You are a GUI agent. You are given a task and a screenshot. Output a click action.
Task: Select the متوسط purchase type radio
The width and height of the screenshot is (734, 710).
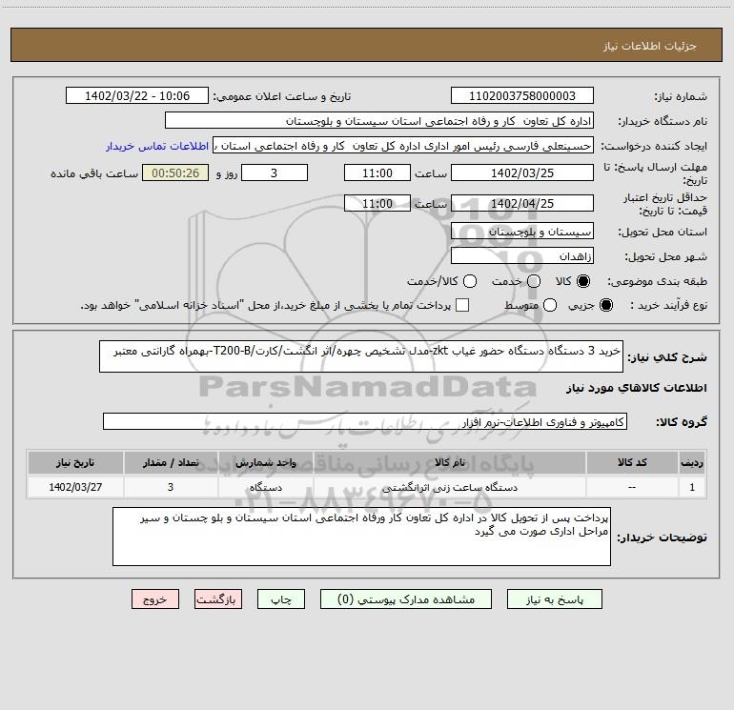550,305
